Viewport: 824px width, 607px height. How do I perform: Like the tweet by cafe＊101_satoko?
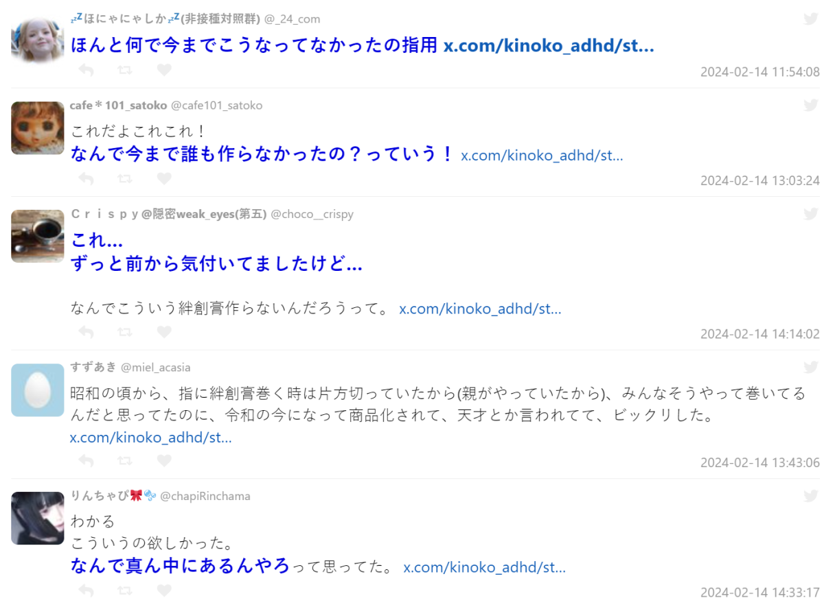(163, 178)
